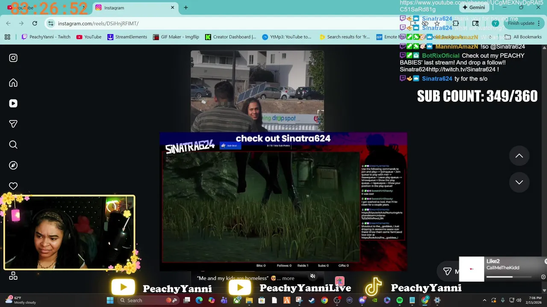Open File Explorer from the taskbar
Image resolution: width=547 pixels, height=307 pixels.
pyautogui.click(x=249, y=301)
